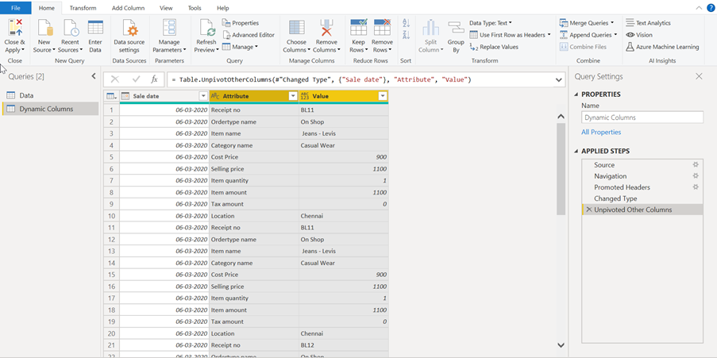The height and width of the screenshot is (358, 717).
Task: Open Value column filter dropdown
Action: (x=383, y=96)
